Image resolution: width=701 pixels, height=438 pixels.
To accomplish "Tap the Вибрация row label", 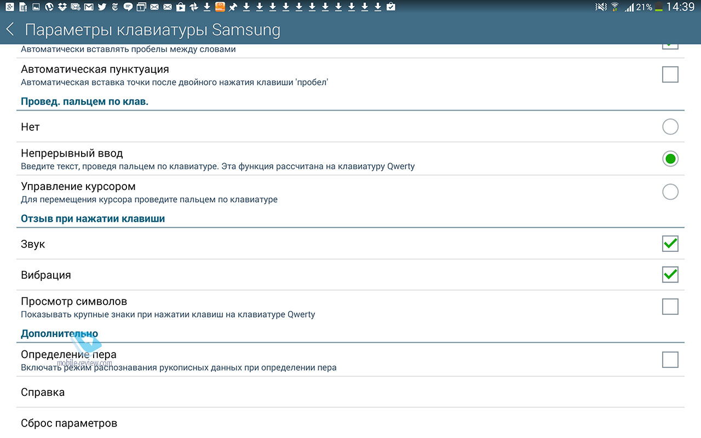I will (x=46, y=275).
